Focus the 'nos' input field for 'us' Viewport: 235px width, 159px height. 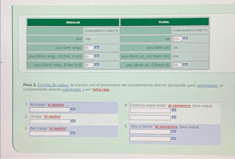click(178, 39)
